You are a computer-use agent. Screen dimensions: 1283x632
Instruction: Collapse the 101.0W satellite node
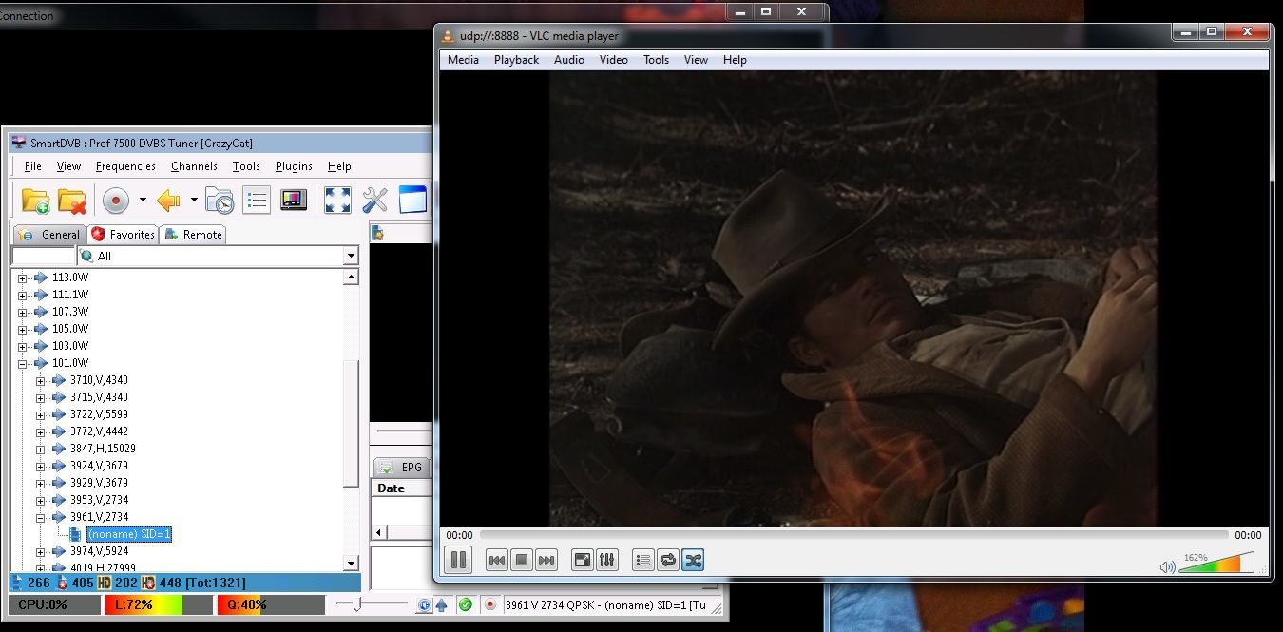pyautogui.click(x=22, y=363)
